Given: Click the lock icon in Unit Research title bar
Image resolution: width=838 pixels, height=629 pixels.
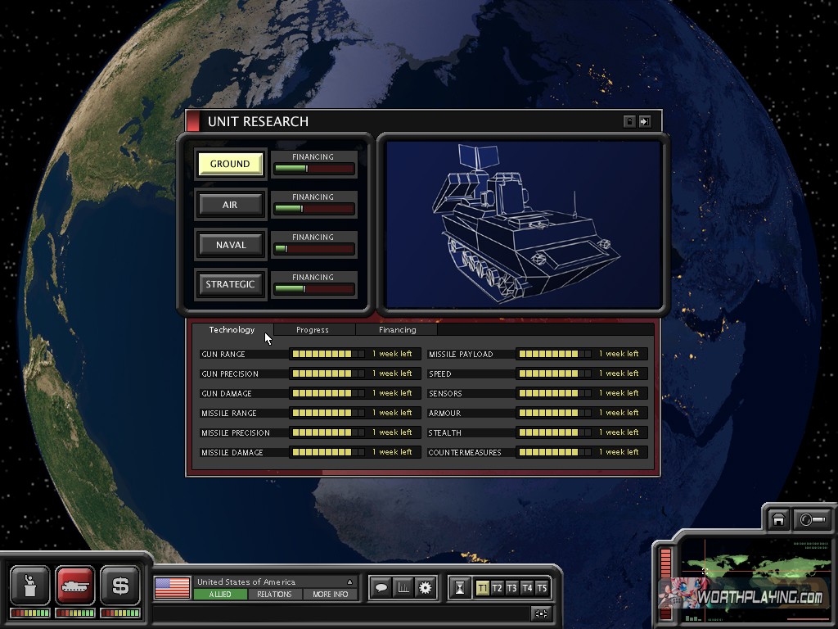Looking at the screenshot, I should [x=629, y=121].
